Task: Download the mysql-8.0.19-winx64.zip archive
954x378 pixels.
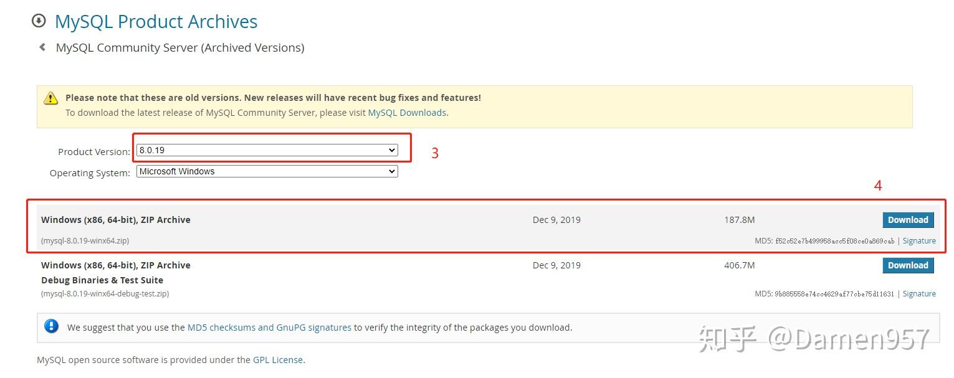Action: point(907,220)
